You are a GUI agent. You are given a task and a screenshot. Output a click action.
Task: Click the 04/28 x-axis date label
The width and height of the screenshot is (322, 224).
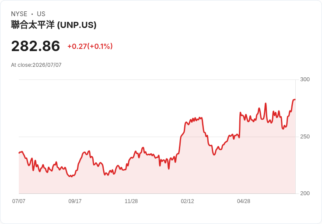(244, 201)
